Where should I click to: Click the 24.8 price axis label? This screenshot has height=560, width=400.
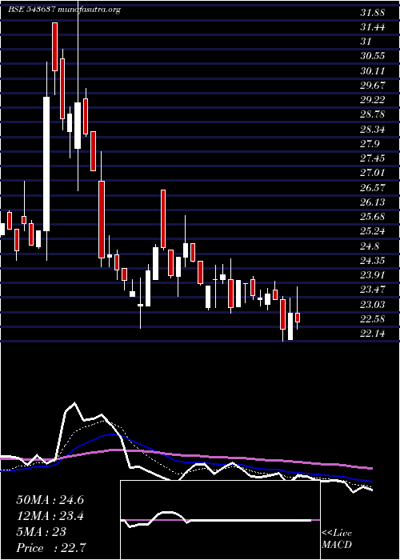370,246
